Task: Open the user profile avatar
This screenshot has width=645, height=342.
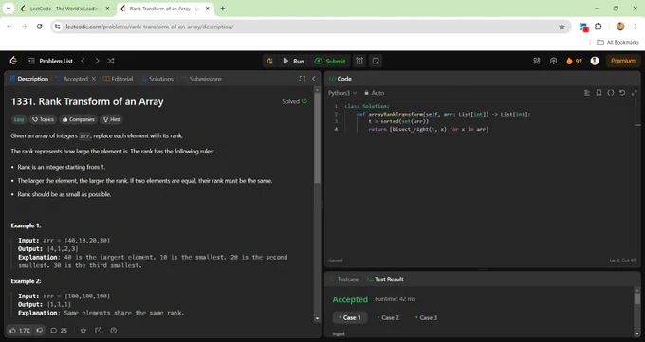Action: [x=595, y=61]
